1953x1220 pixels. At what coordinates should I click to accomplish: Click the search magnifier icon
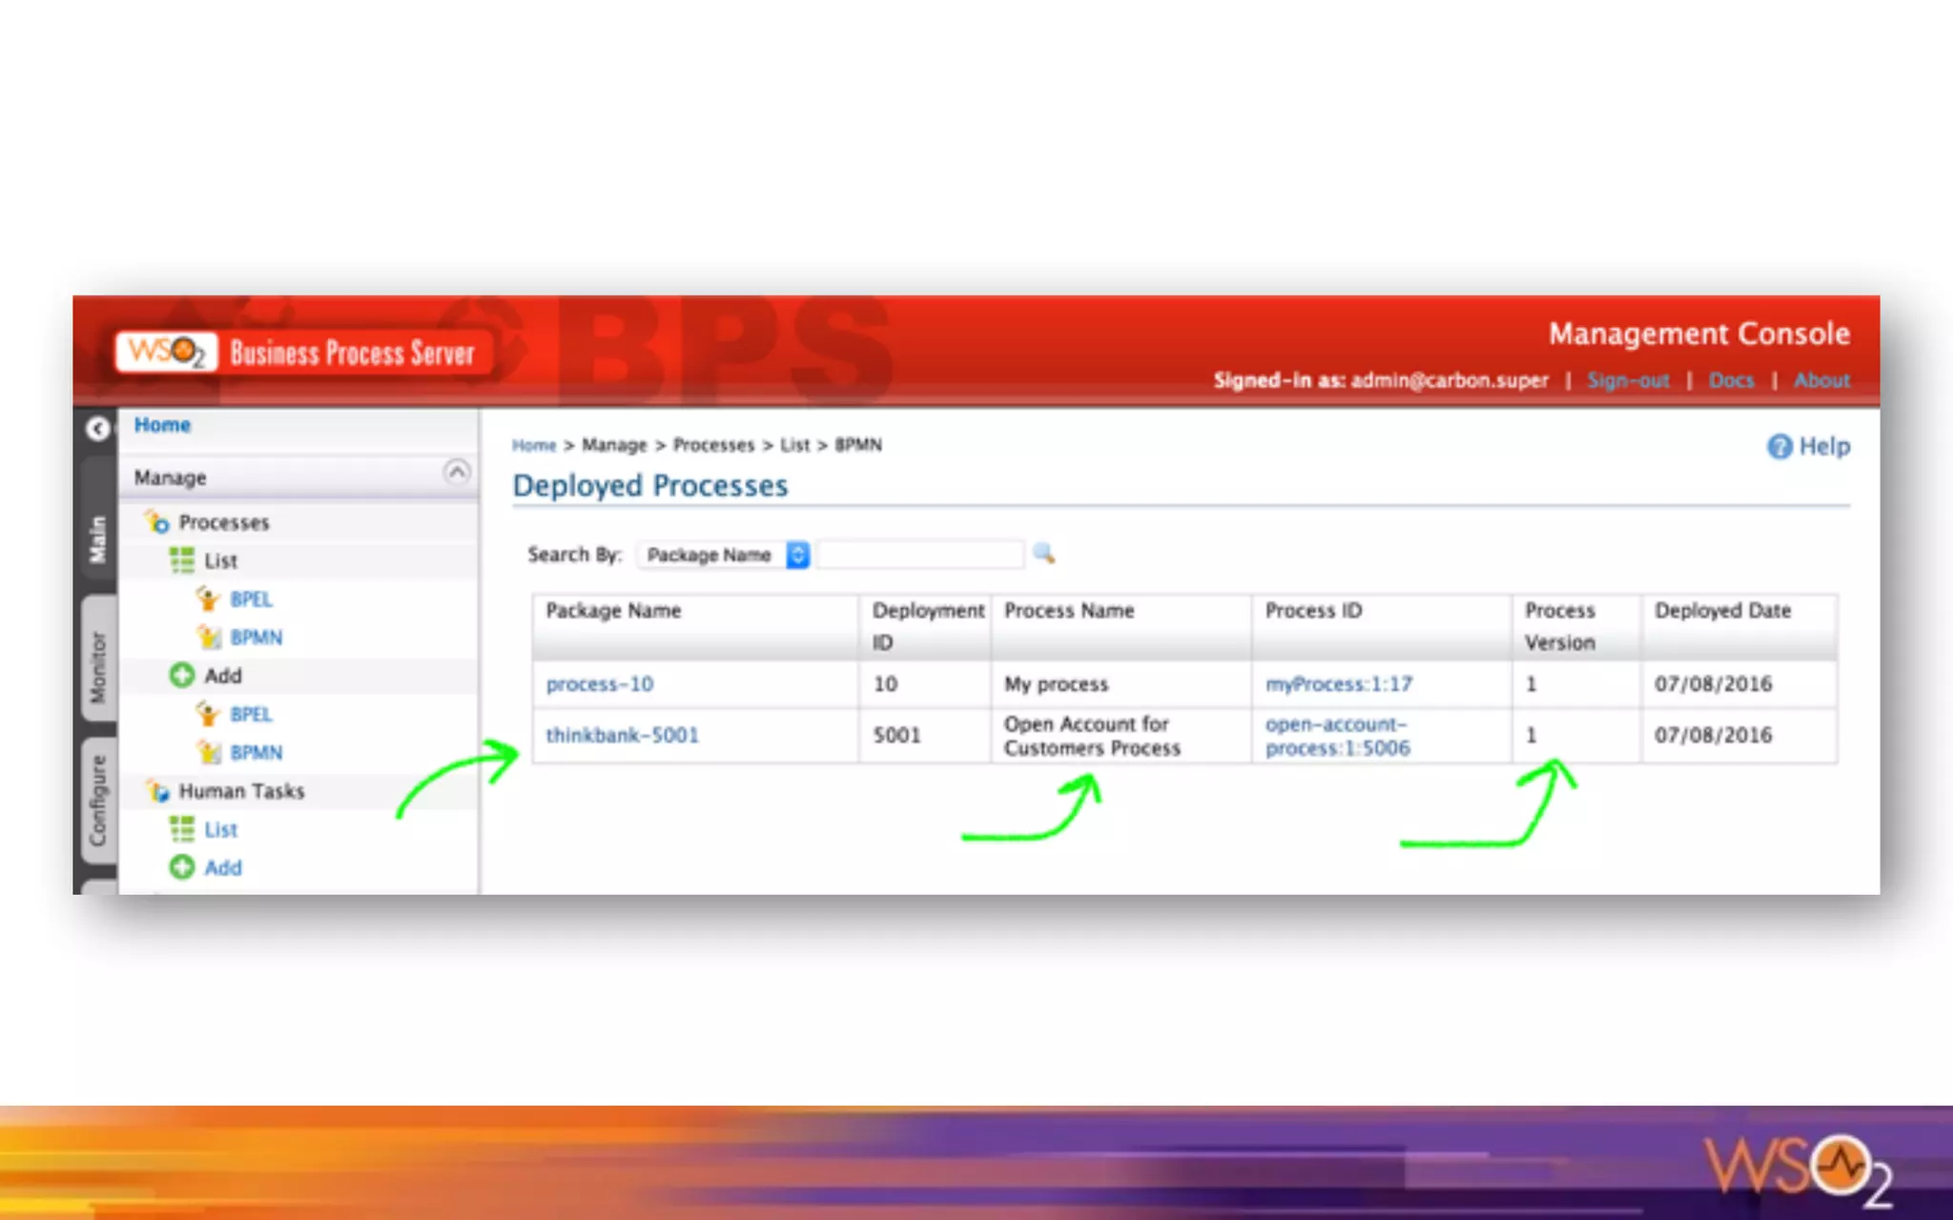coord(1044,553)
